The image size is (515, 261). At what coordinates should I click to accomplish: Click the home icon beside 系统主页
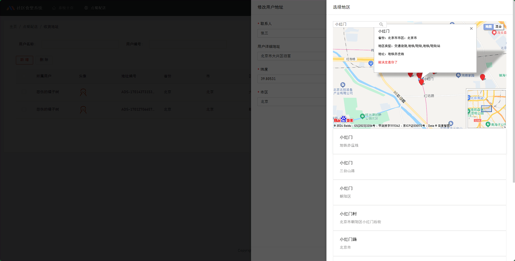click(54, 8)
